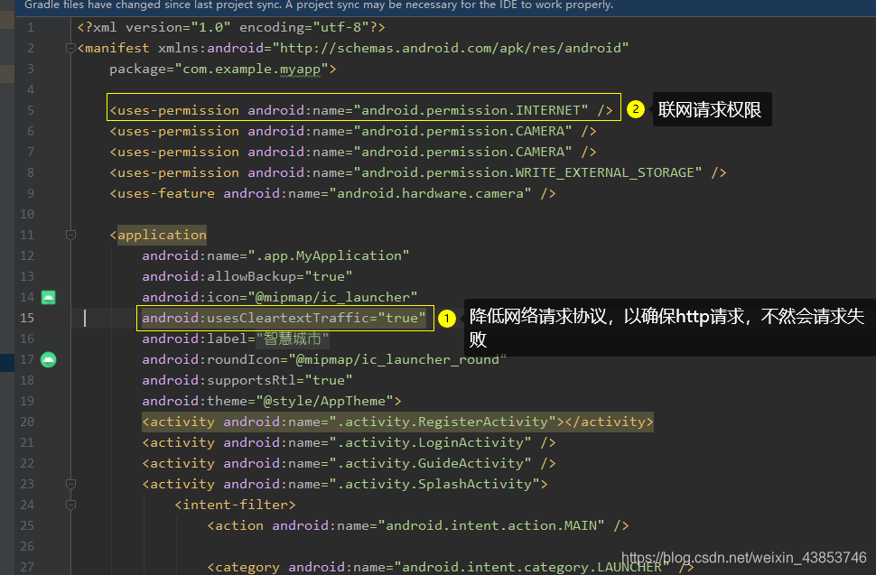Click the LoginActivity declaration line
This screenshot has width=876, height=575.
click(349, 442)
